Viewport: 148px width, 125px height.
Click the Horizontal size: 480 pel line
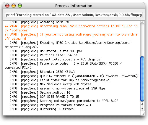(x=46, y=51)
